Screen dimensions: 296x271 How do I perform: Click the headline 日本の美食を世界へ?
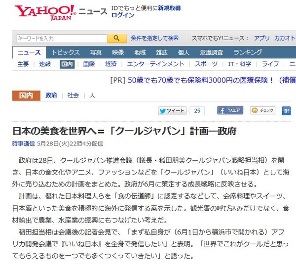124,131
